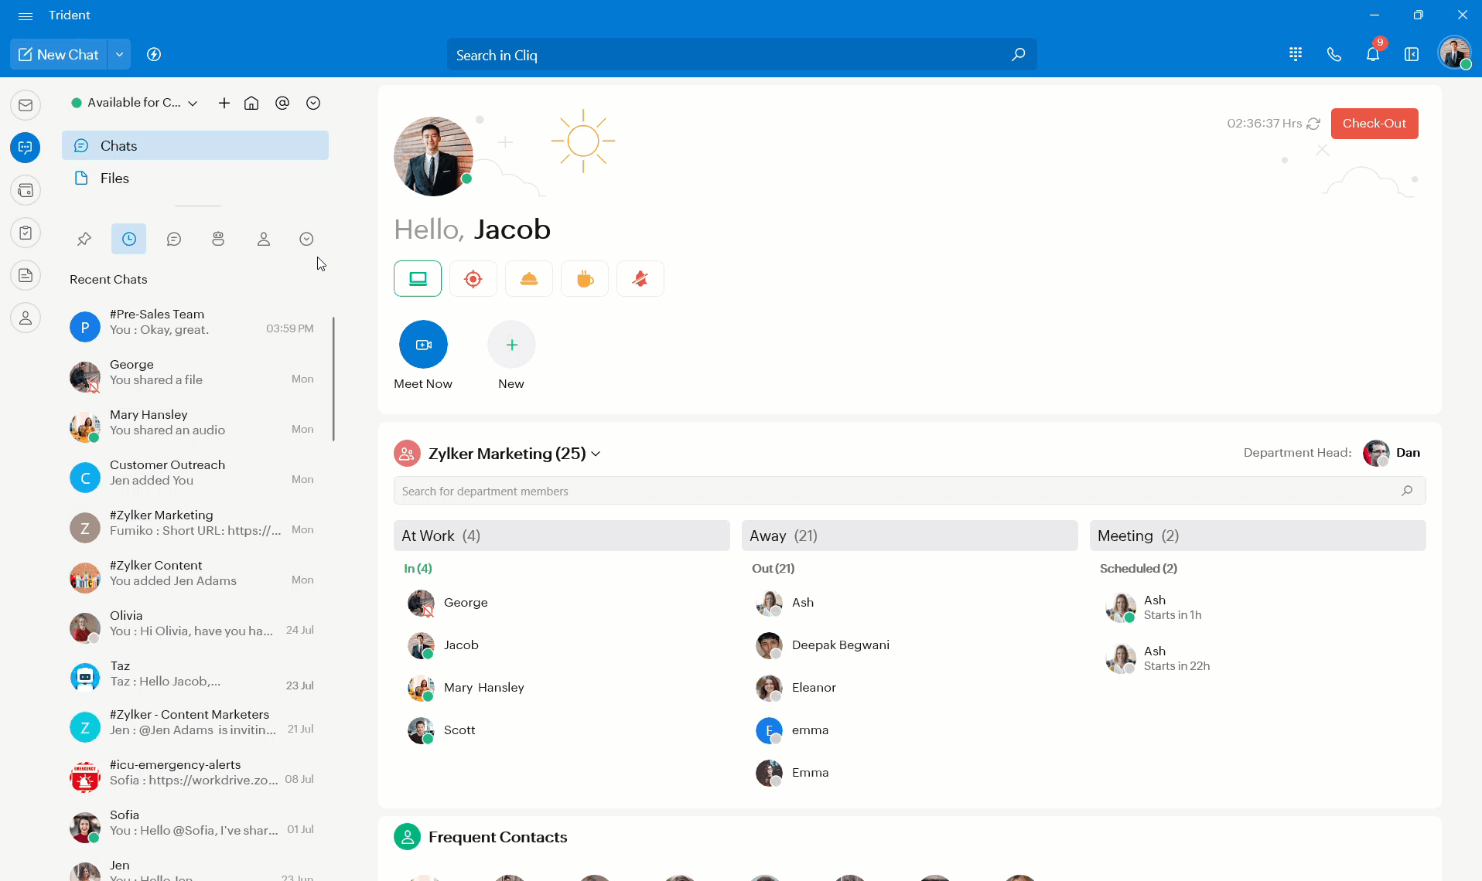Image resolution: width=1482 pixels, height=881 pixels.
Task: Toggle the side panel layout icon
Action: [1412, 54]
